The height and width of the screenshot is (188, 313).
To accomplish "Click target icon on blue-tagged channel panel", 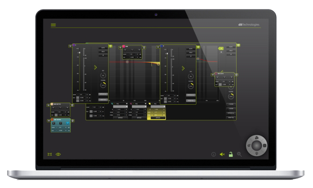I will [198, 47].
